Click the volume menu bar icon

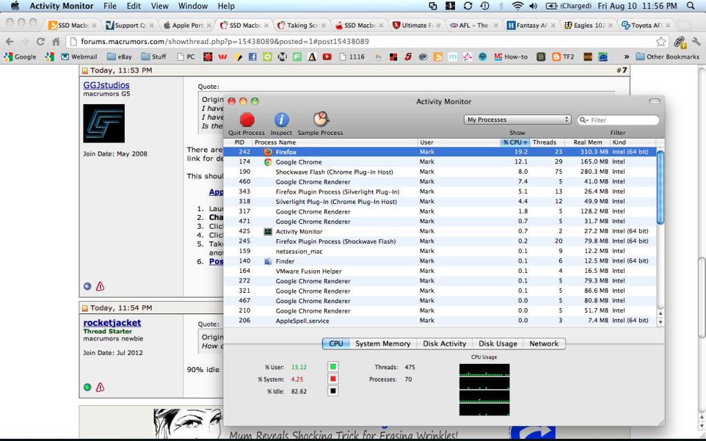[534, 6]
